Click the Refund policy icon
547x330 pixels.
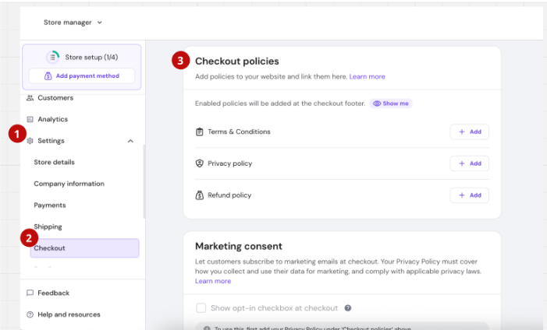(x=200, y=195)
